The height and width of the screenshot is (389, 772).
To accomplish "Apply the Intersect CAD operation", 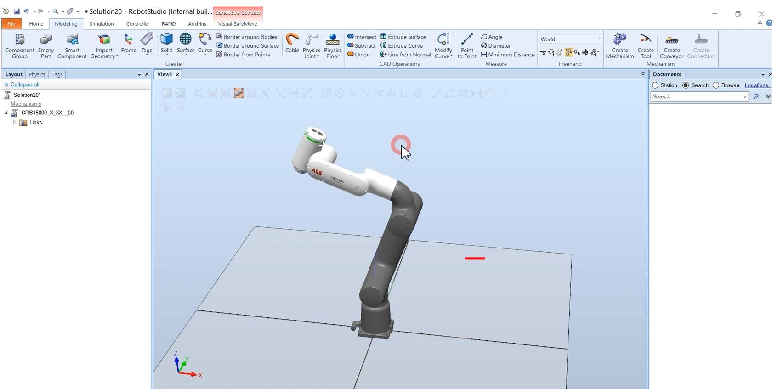I will coord(362,37).
